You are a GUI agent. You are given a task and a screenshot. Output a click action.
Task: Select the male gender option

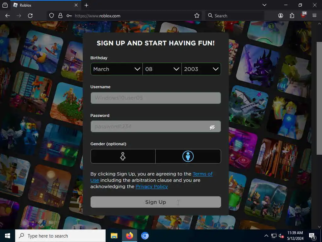(x=188, y=156)
